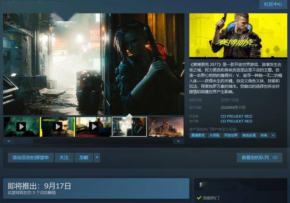The image size is (290, 203).
Task: Click the thumbnail strip scrollbar handle
Action: (x=24, y=141)
